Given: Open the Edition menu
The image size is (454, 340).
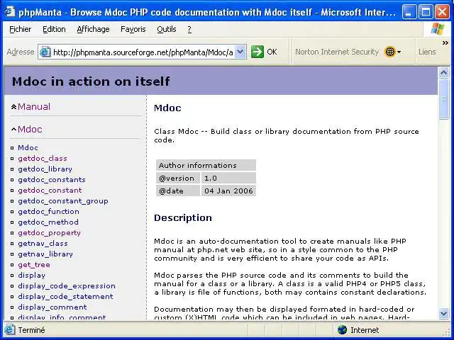Looking at the screenshot, I should (54, 29).
